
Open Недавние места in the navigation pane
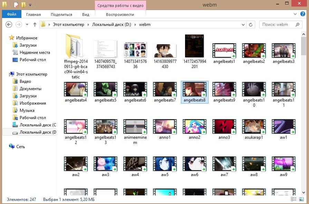35,52
